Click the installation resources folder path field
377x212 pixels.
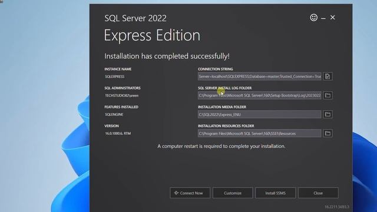coord(259,134)
